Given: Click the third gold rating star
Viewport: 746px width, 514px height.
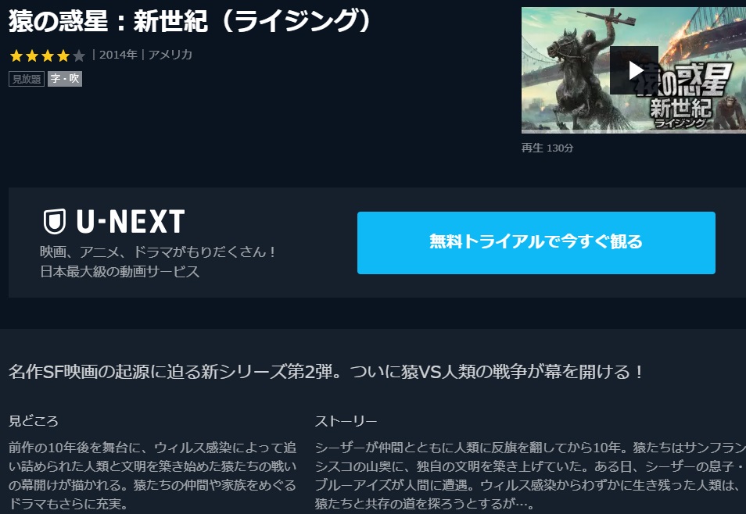Looking at the screenshot, I should [x=48, y=56].
